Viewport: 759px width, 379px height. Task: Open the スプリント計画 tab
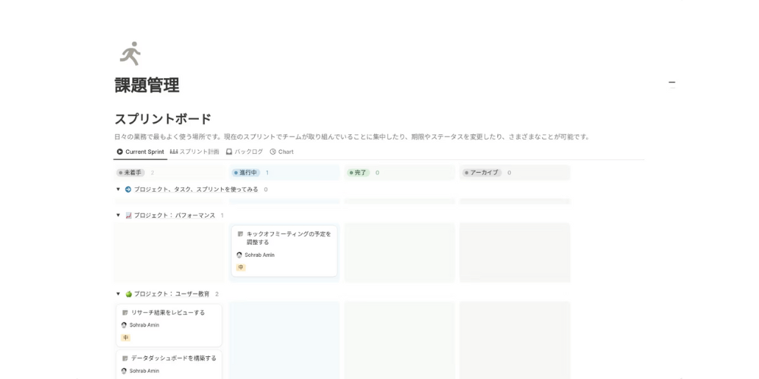click(x=194, y=152)
